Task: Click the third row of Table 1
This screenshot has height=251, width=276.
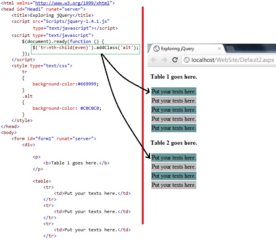Action: [174, 110]
